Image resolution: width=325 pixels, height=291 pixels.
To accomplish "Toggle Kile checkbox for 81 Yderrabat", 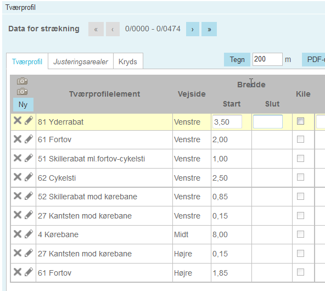I will [x=300, y=121].
